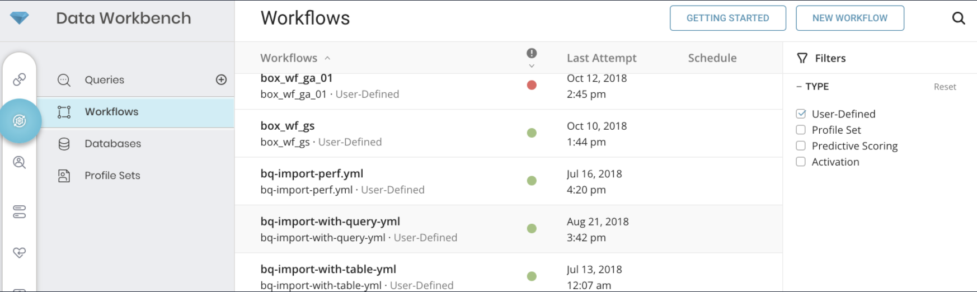
Task: Click the link chain icon in left rail
Action: [19, 79]
